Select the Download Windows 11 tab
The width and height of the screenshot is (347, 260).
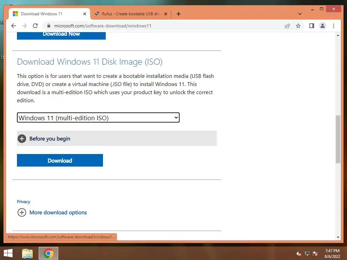coord(49,14)
